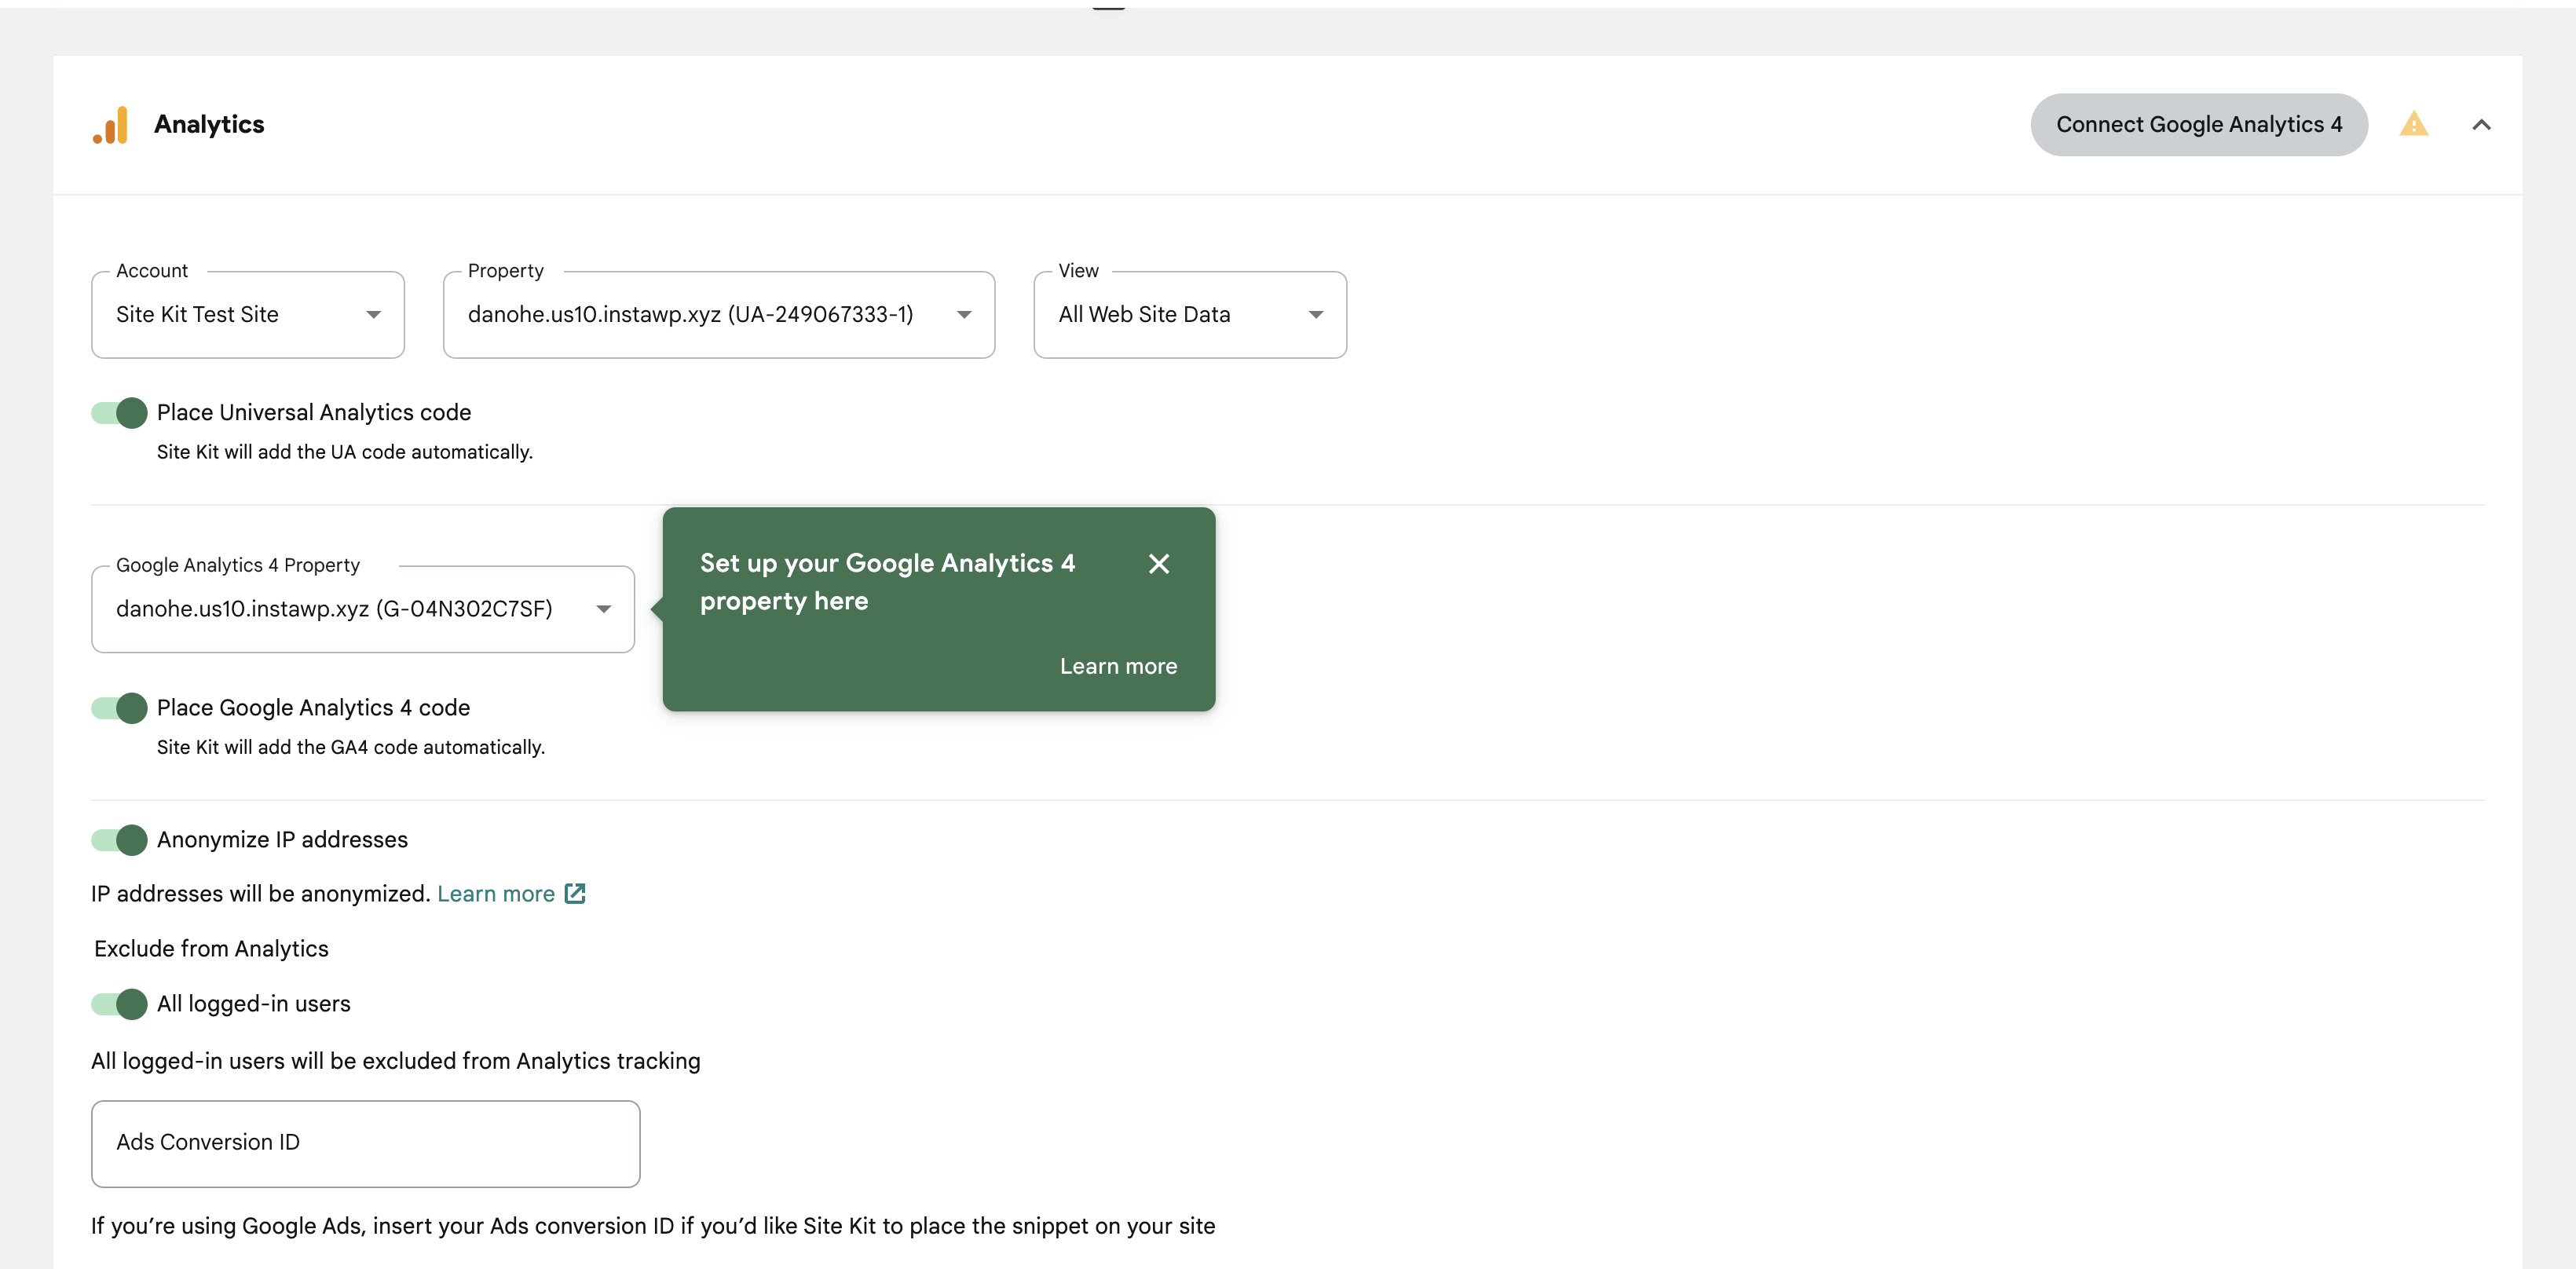This screenshot has height=1269, width=2576.
Task: Collapse the Analytics settings panel chevron
Action: (2481, 125)
